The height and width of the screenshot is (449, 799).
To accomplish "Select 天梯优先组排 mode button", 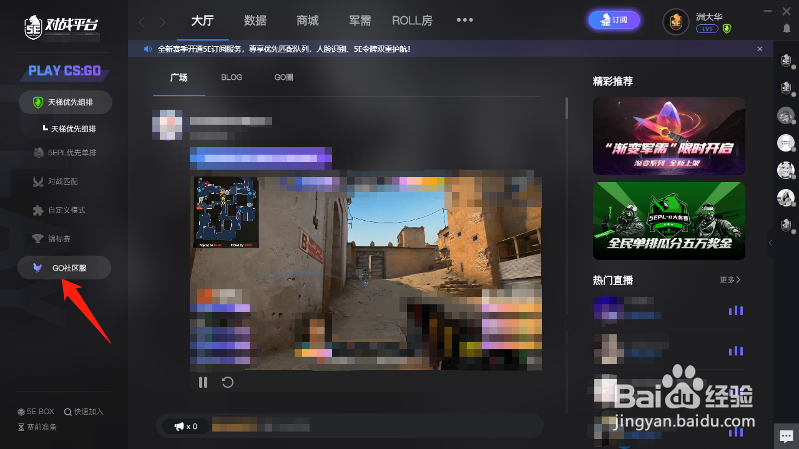I will [x=65, y=102].
